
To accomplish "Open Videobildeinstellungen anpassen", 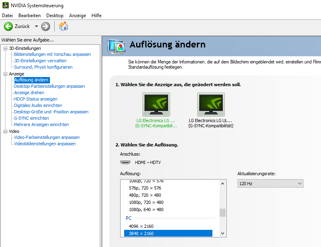I will (x=45, y=144).
